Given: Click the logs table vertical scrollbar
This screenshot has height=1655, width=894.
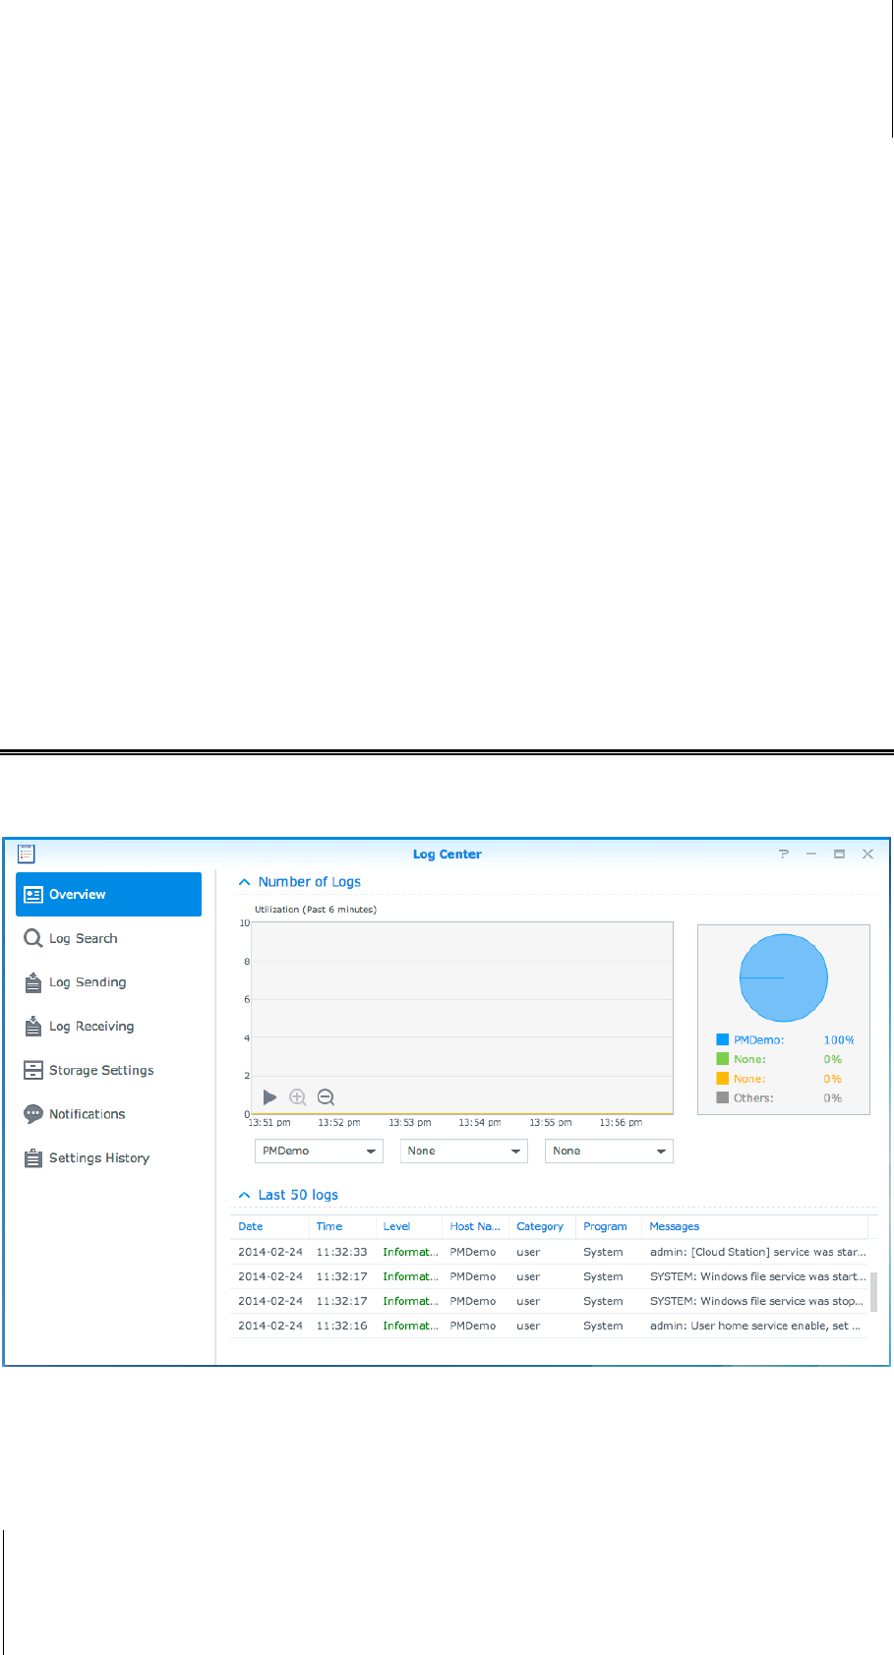Looking at the screenshot, I should (x=873, y=1290).
